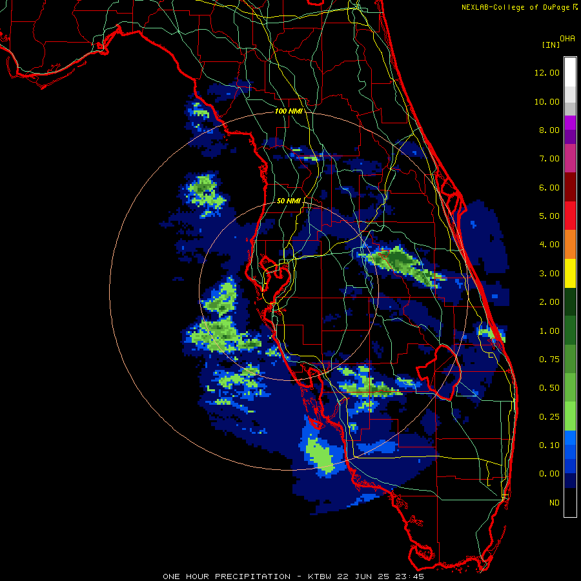The width and height of the screenshot is (581, 581).
Task: Click the NEXLAB-College of DuPage credit text
Action: coord(515,7)
